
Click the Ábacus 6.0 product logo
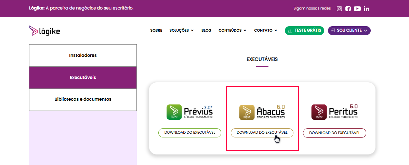(262, 112)
